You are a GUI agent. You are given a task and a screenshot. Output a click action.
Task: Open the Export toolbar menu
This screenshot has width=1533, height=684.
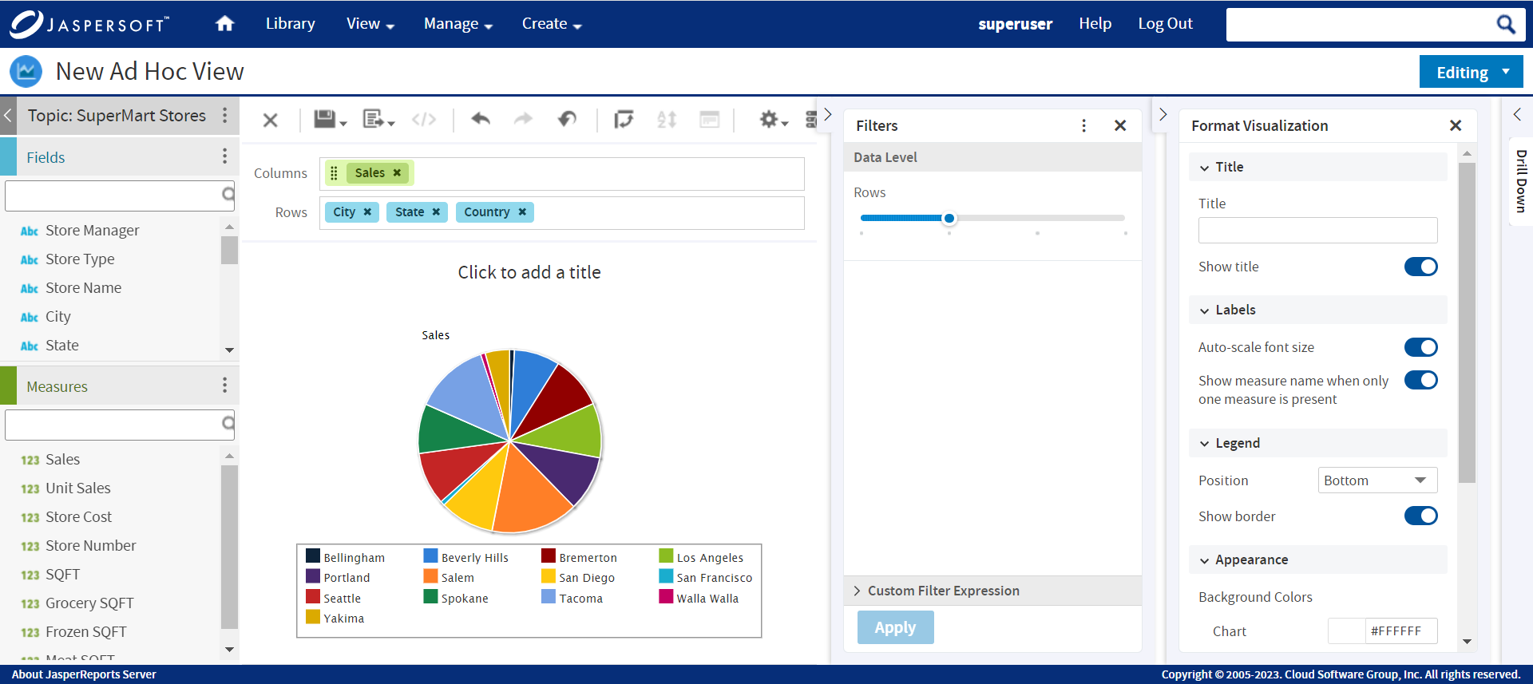(378, 120)
